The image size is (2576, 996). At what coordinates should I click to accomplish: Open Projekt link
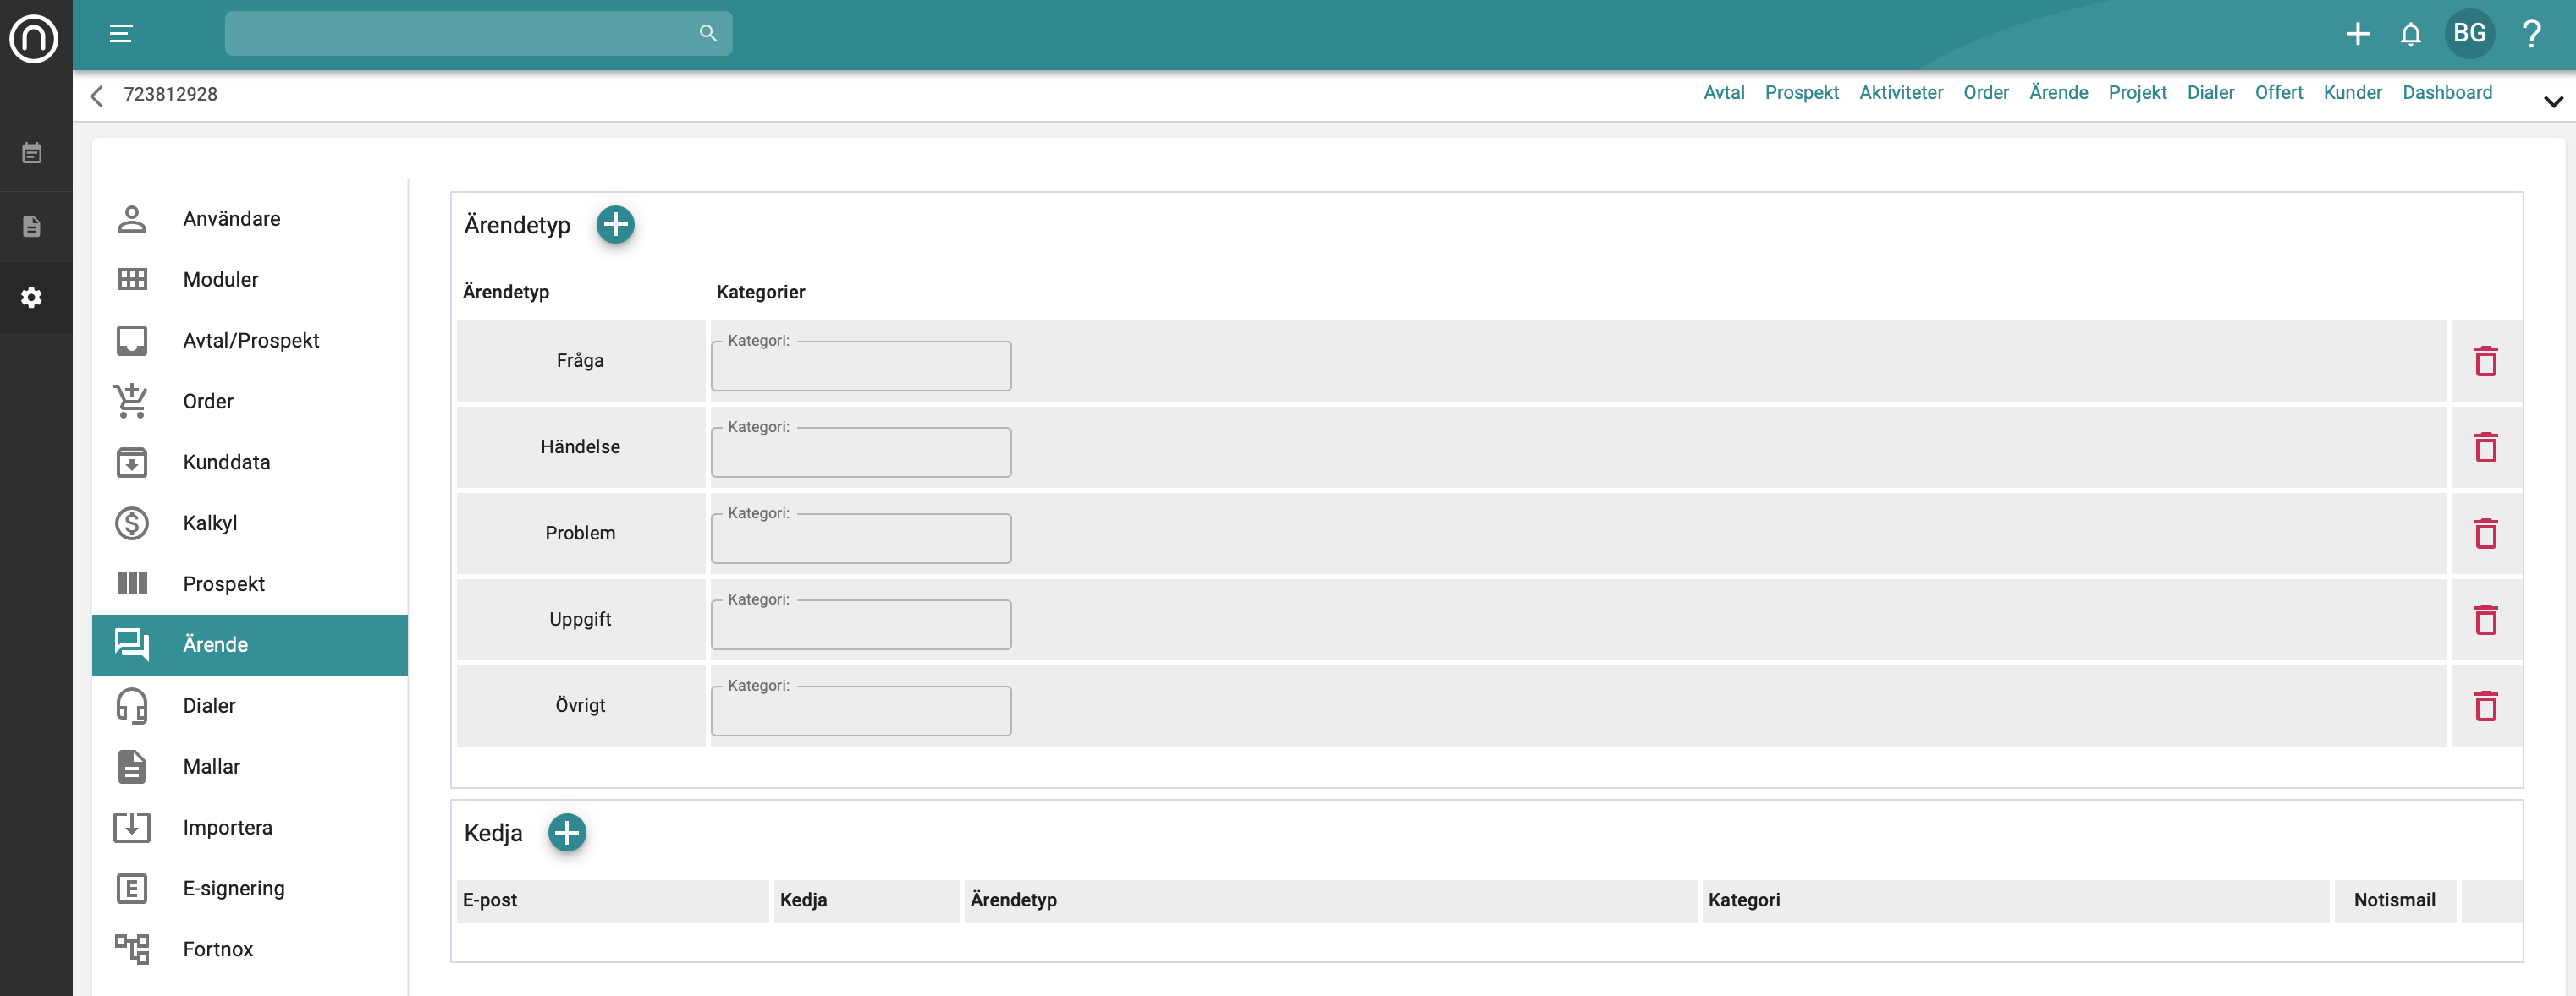tap(2138, 93)
